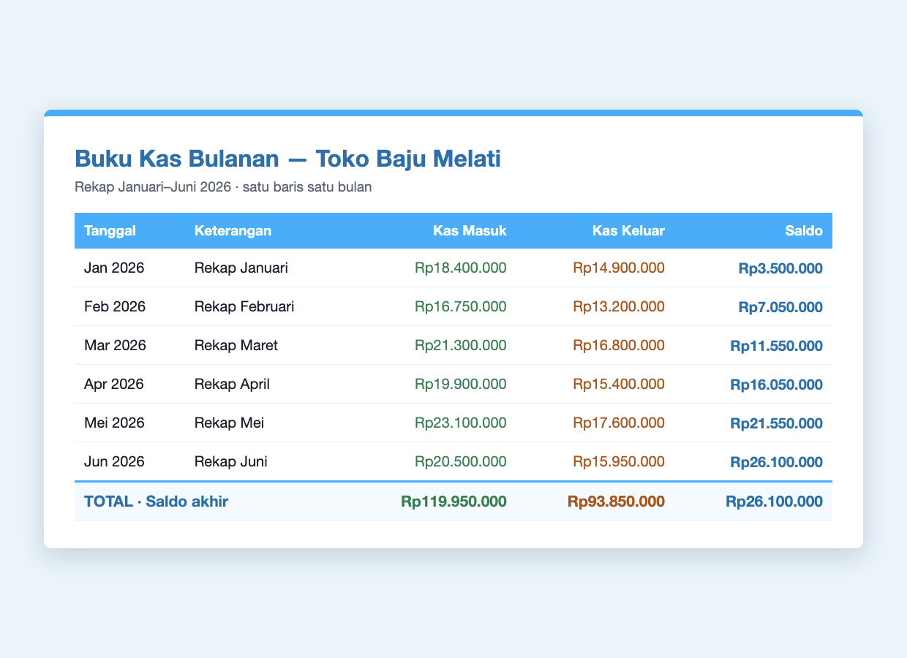
Task: Select cash-out value Rp15.950.000
Action: click(619, 462)
